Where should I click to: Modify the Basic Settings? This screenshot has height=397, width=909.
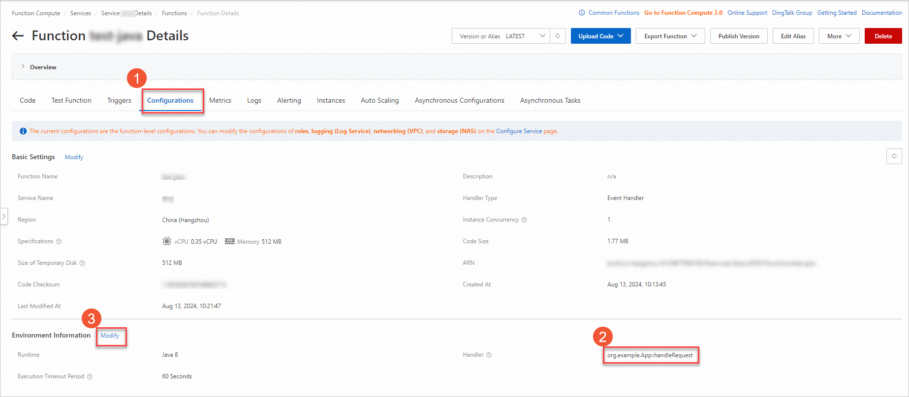click(74, 157)
